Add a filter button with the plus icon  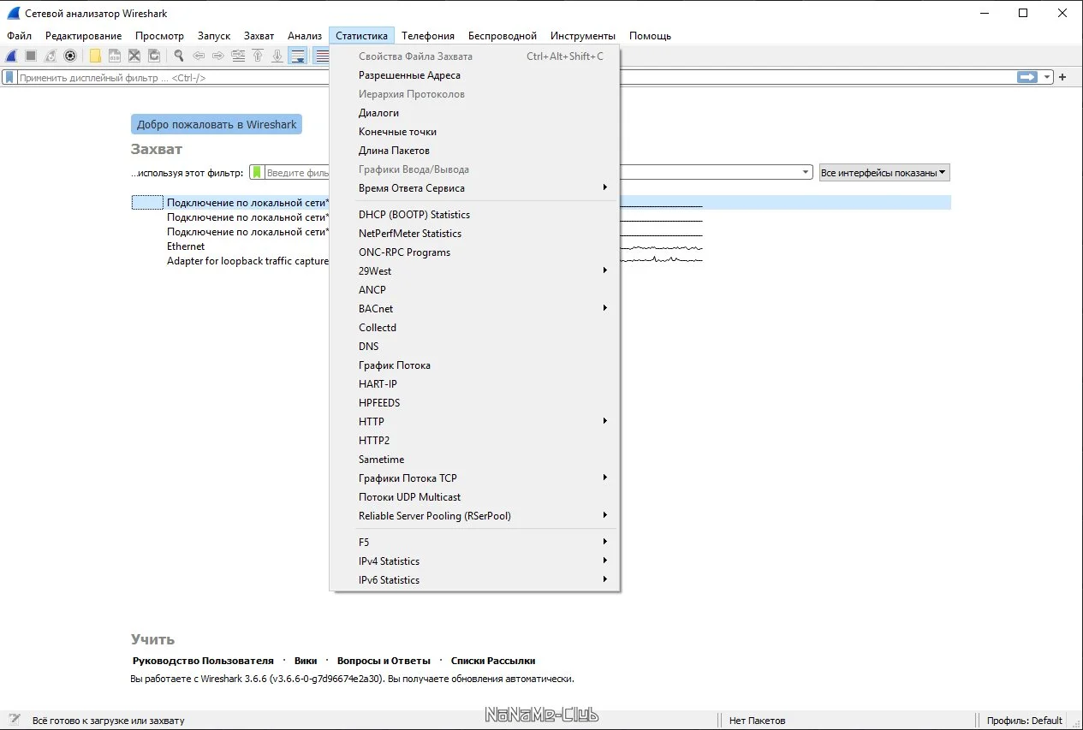1063,77
